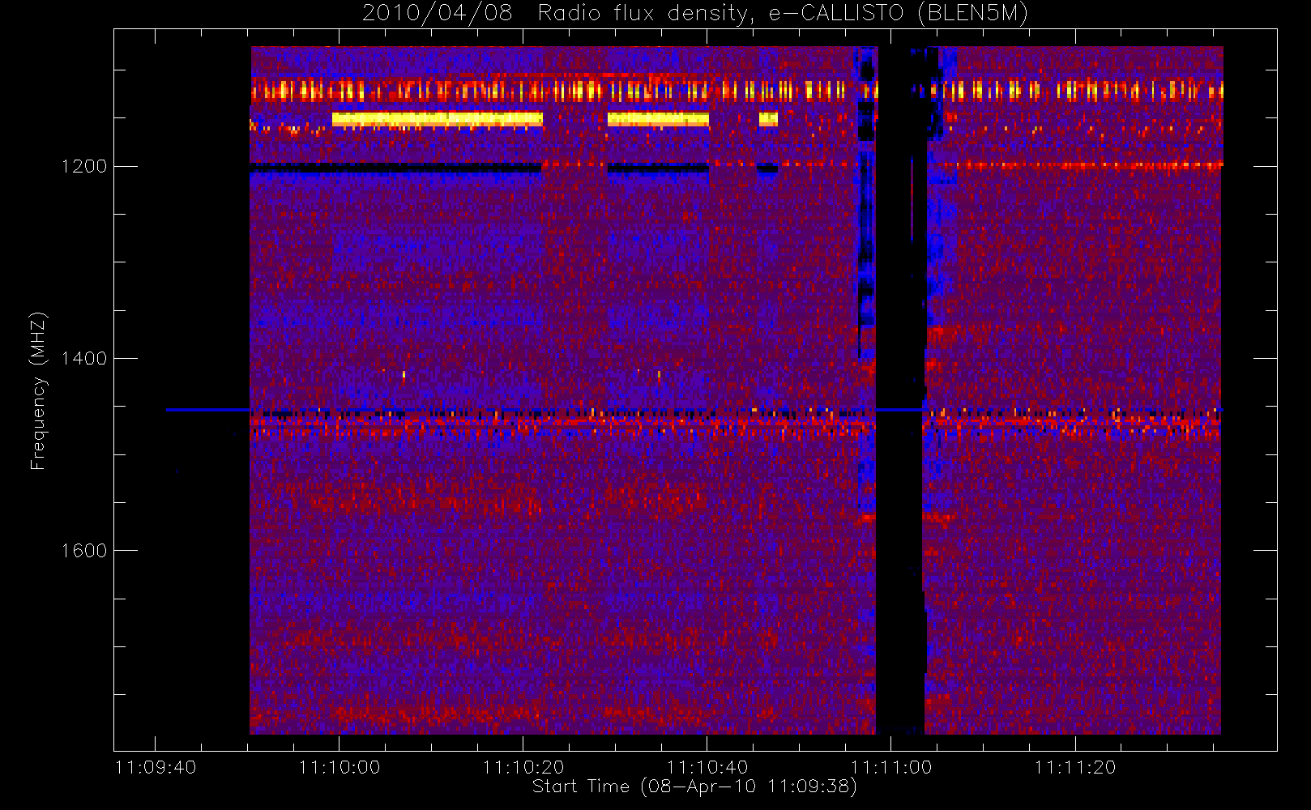Click the "11:10:40" time tick label
Image resolution: width=1311 pixels, height=810 pixels.
tap(707, 767)
